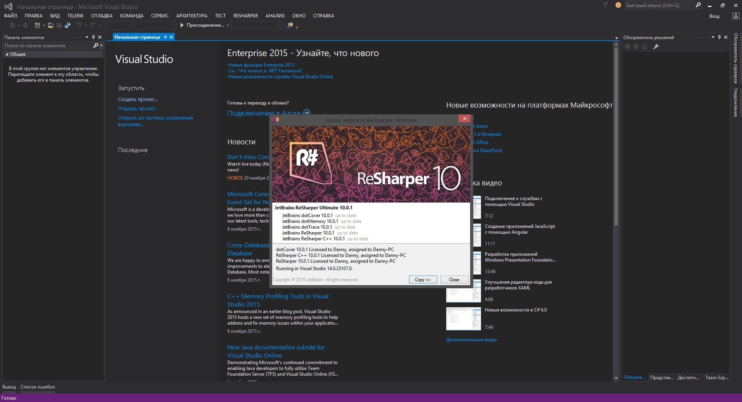This screenshot has height=402, width=742.
Task: Click the Создать проект... link
Action: 138,99
